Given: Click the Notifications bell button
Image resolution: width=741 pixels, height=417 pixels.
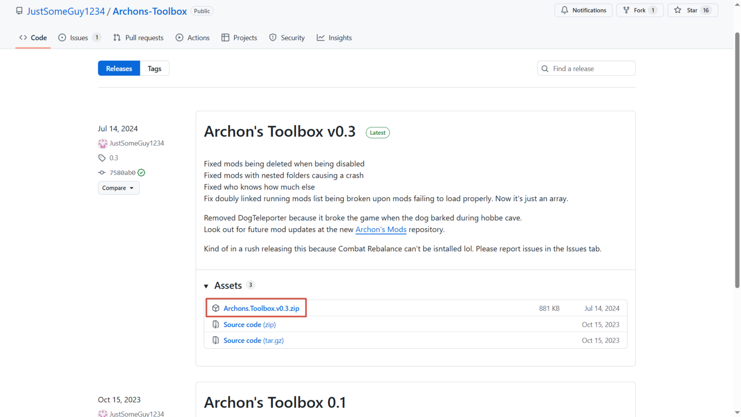Looking at the screenshot, I should coord(583,10).
